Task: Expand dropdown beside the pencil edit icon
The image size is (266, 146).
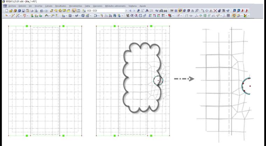Action: (x=181, y=16)
